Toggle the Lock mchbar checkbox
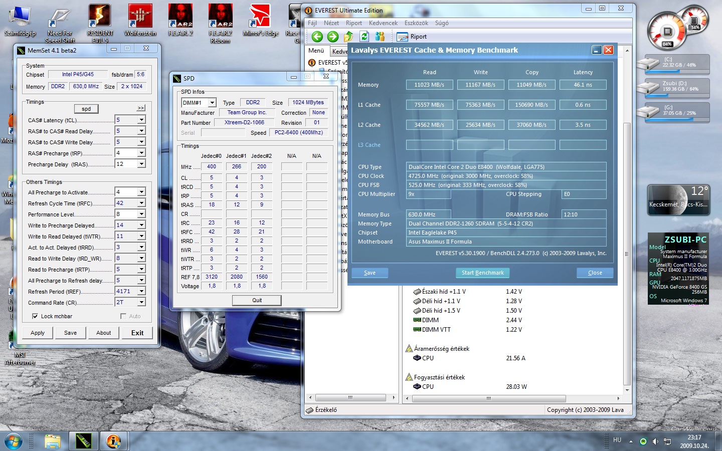The height and width of the screenshot is (451, 722). 35,316
